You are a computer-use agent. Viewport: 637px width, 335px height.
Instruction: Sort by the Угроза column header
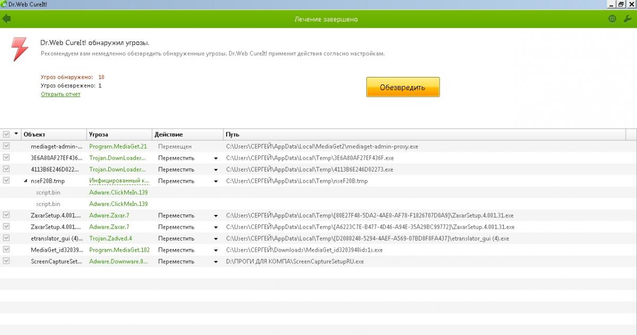(x=119, y=134)
